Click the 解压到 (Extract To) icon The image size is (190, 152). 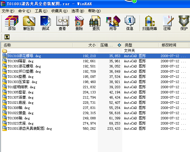pyautogui.click(x=29, y=23)
